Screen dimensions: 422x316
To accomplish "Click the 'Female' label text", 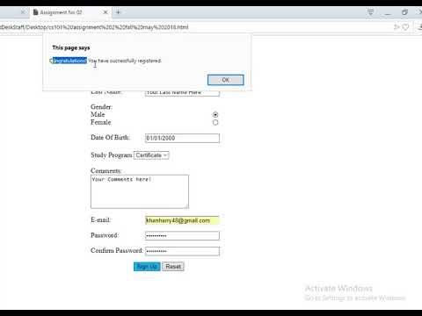I will (x=101, y=122).
